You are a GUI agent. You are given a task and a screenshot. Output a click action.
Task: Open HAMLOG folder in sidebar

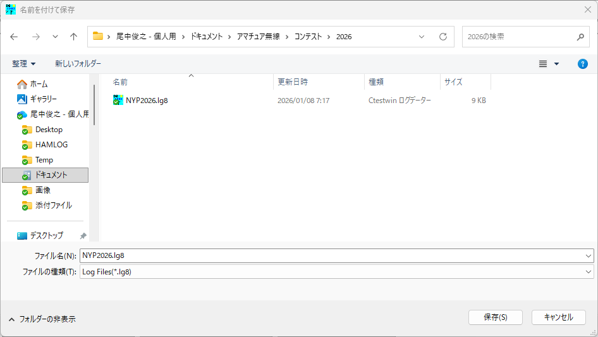click(x=51, y=145)
